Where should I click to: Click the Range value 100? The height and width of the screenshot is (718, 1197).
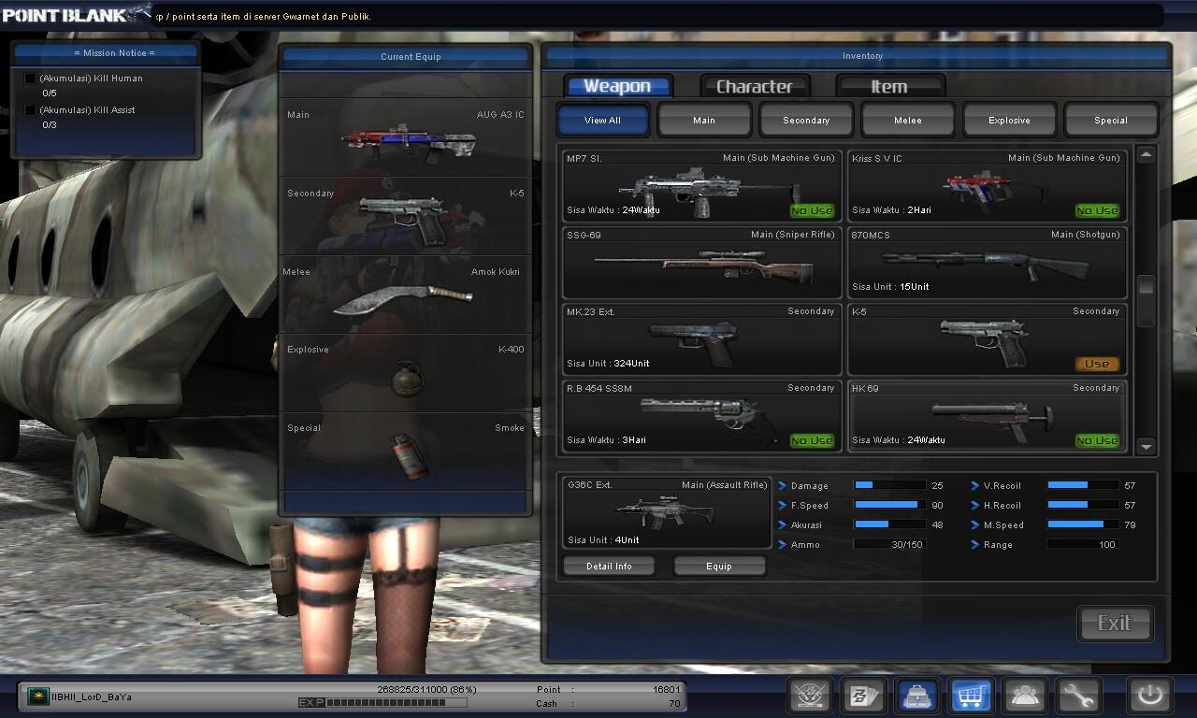tap(1107, 544)
